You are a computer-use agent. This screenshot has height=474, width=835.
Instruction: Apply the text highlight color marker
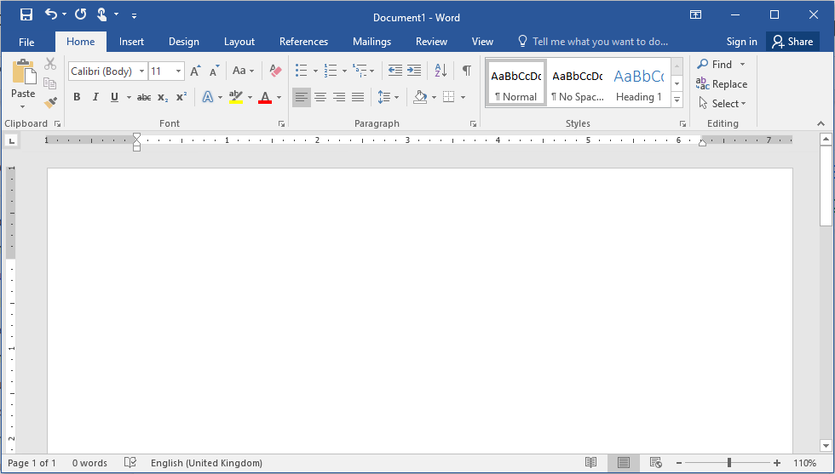click(x=236, y=97)
